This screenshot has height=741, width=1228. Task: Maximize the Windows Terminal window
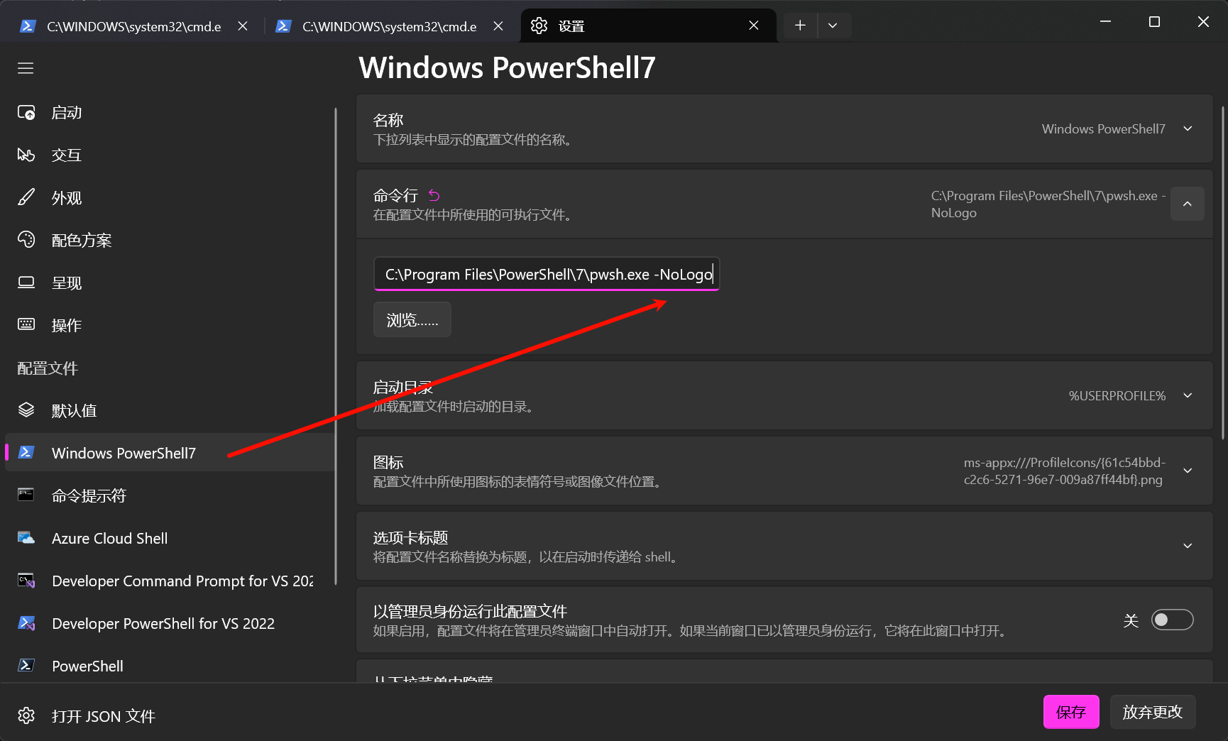[1154, 22]
